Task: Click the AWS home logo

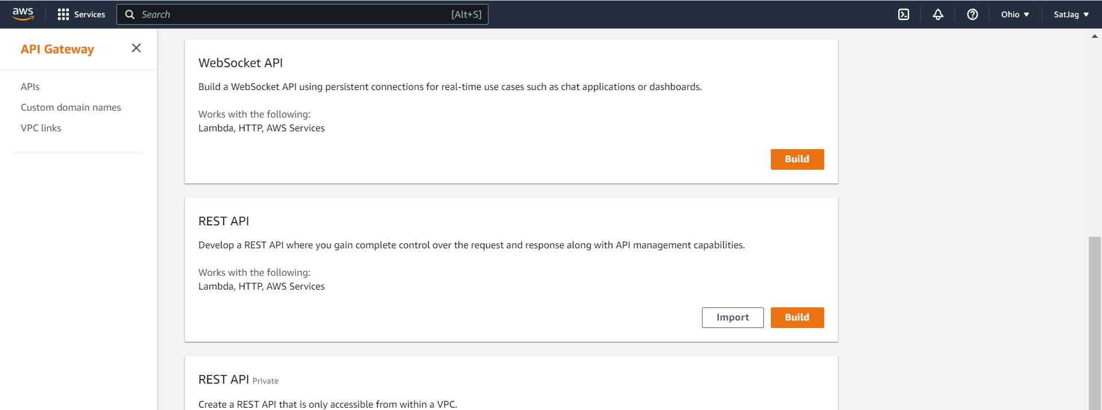Action: coord(22,14)
